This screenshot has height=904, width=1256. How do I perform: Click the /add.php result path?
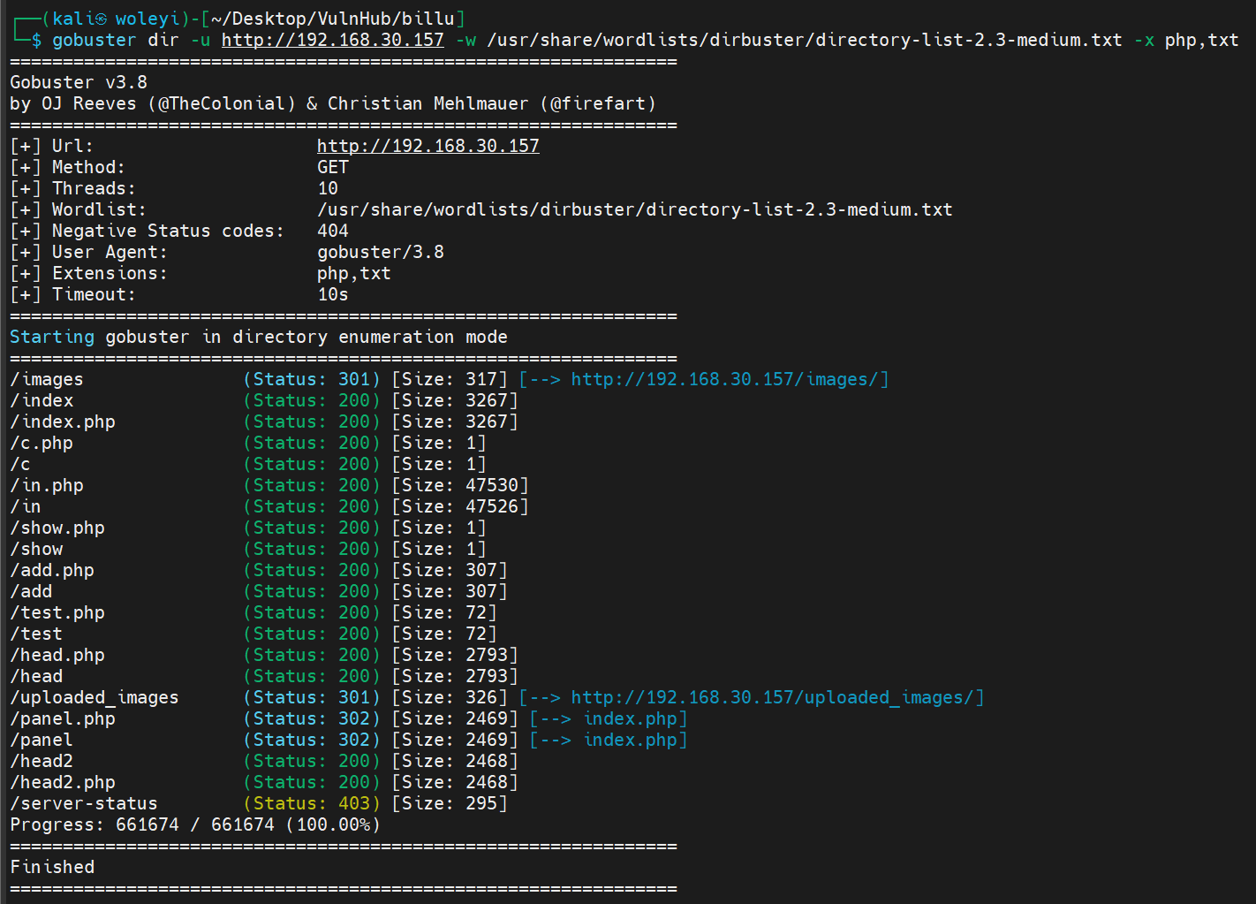tap(52, 570)
